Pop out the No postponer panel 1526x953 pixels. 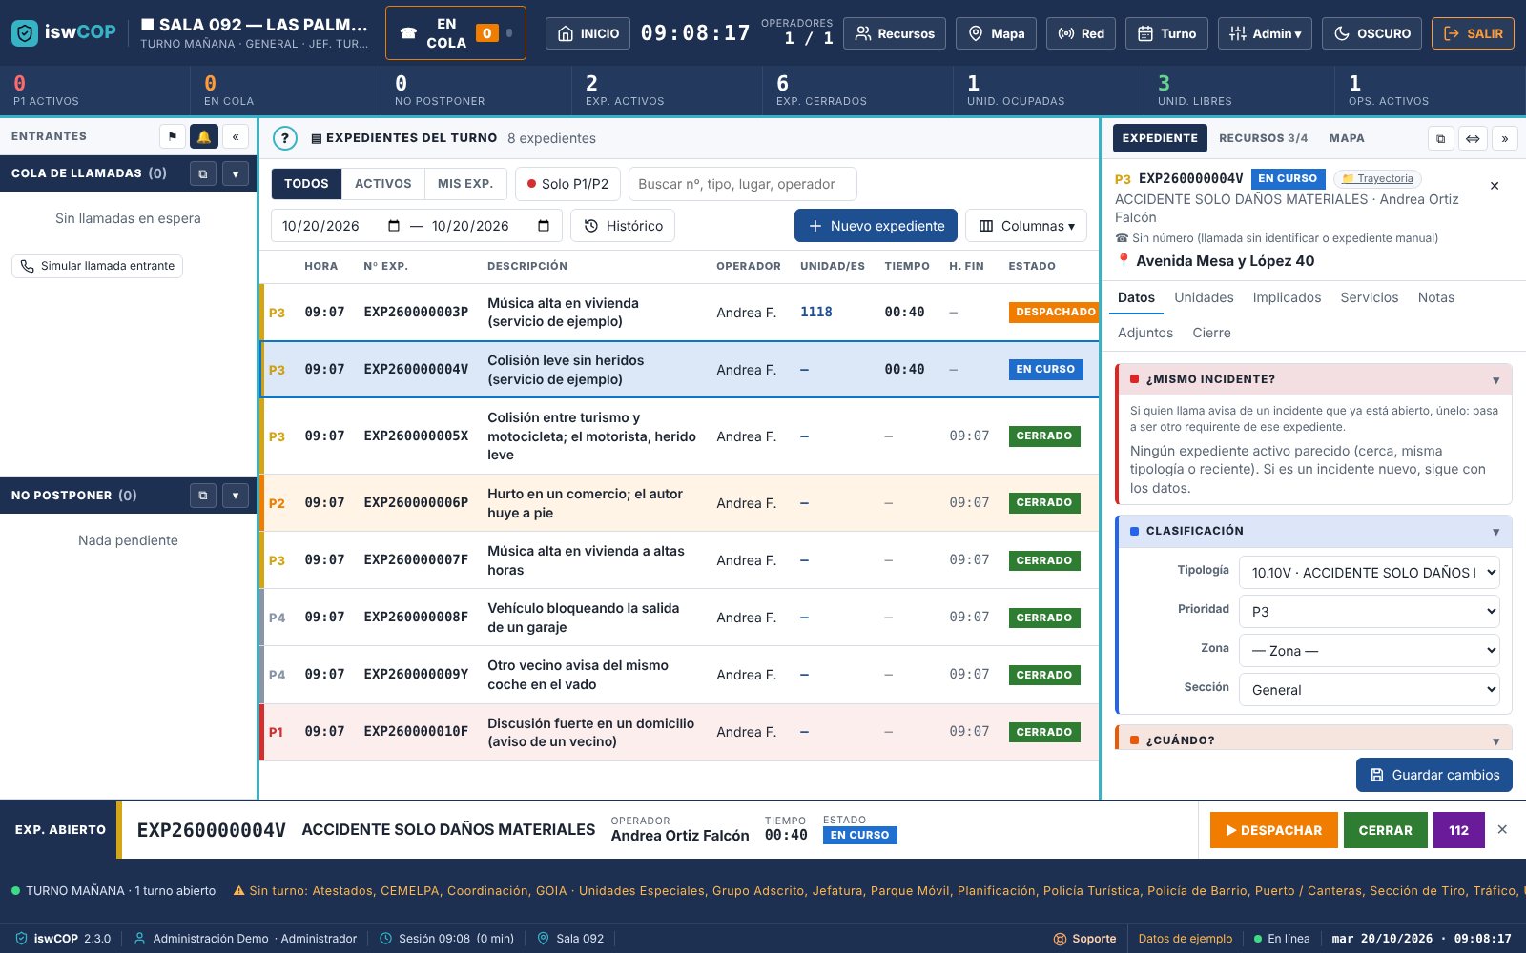[203, 496]
